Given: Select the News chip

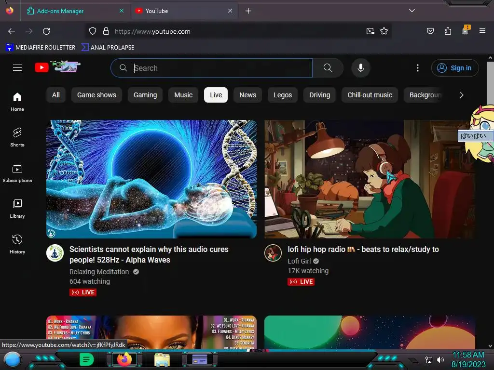Looking at the screenshot, I should 247,95.
